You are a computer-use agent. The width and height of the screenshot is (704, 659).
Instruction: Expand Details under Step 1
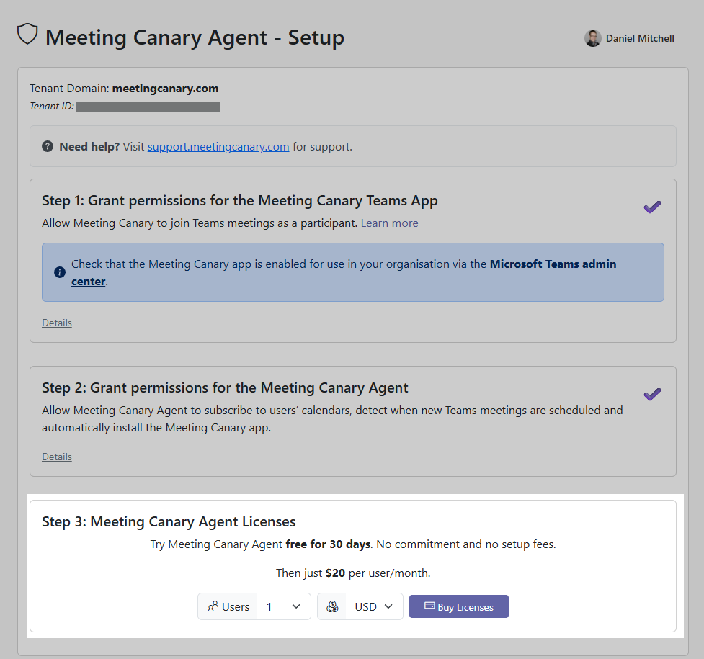pyautogui.click(x=56, y=322)
